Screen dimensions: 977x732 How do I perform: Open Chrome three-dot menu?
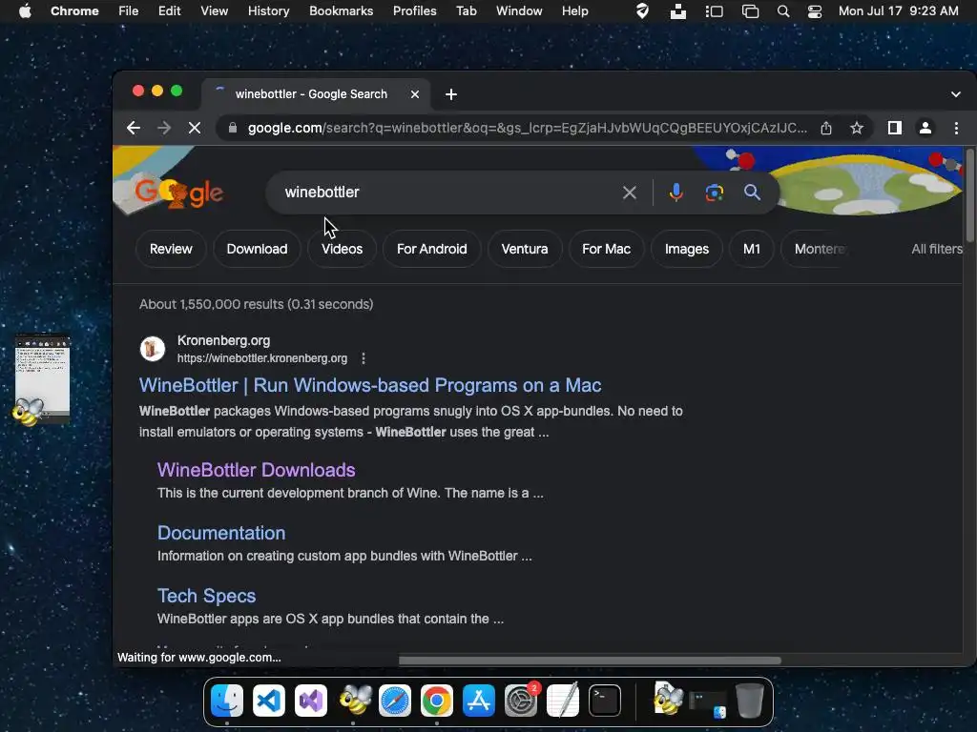click(956, 129)
